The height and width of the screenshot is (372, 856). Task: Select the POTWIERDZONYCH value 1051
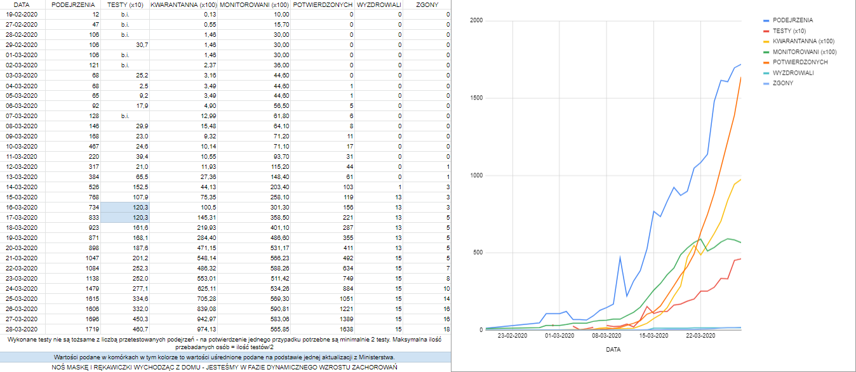pyautogui.click(x=345, y=299)
